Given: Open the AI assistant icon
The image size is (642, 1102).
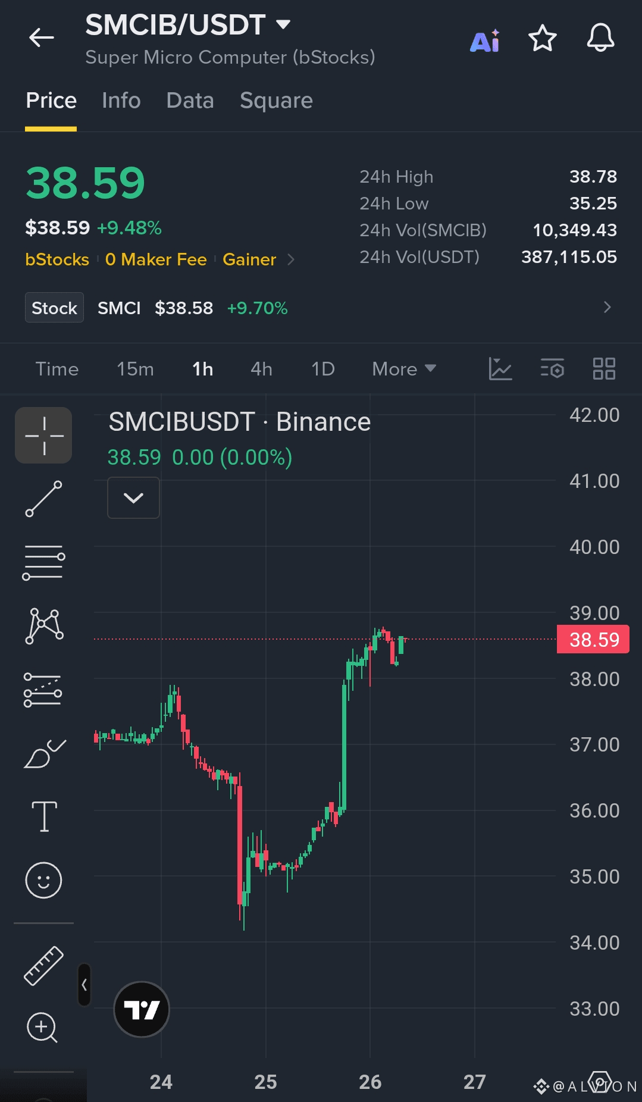Looking at the screenshot, I should pos(485,40).
